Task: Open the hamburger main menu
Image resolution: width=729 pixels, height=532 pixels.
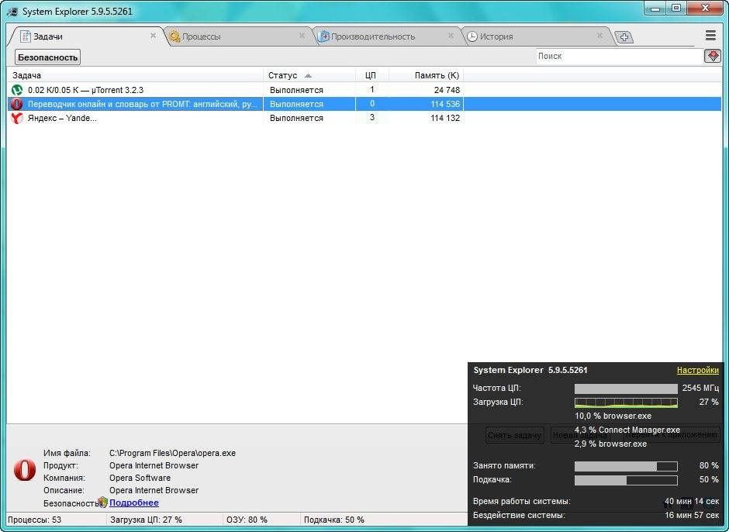Action: [x=710, y=36]
